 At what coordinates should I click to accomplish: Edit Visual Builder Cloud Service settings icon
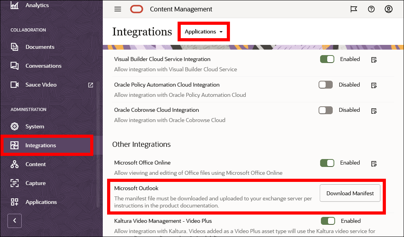[x=374, y=60]
